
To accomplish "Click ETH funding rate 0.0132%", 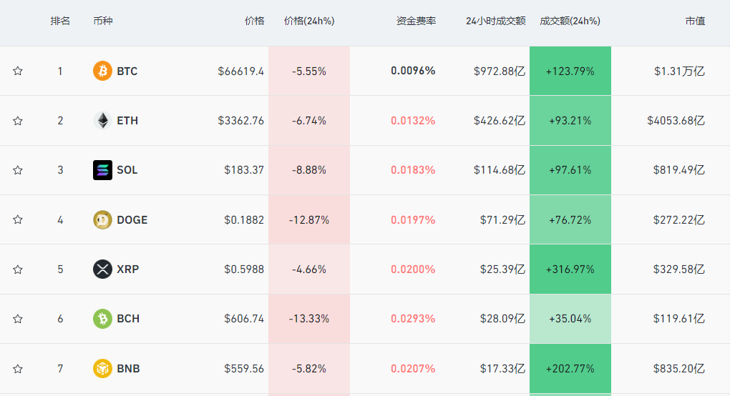I will (x=413, y=121).
